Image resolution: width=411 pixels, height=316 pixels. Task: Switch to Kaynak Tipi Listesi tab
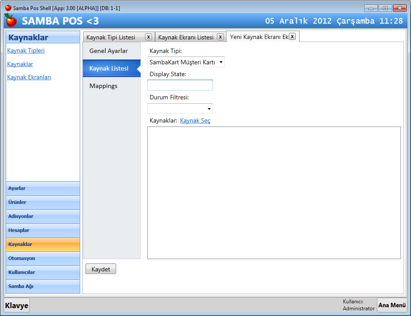coord(111,37)
